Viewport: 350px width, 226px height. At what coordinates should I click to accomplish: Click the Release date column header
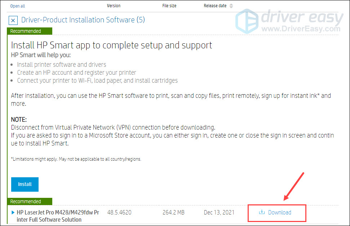(x=215, y=6)
